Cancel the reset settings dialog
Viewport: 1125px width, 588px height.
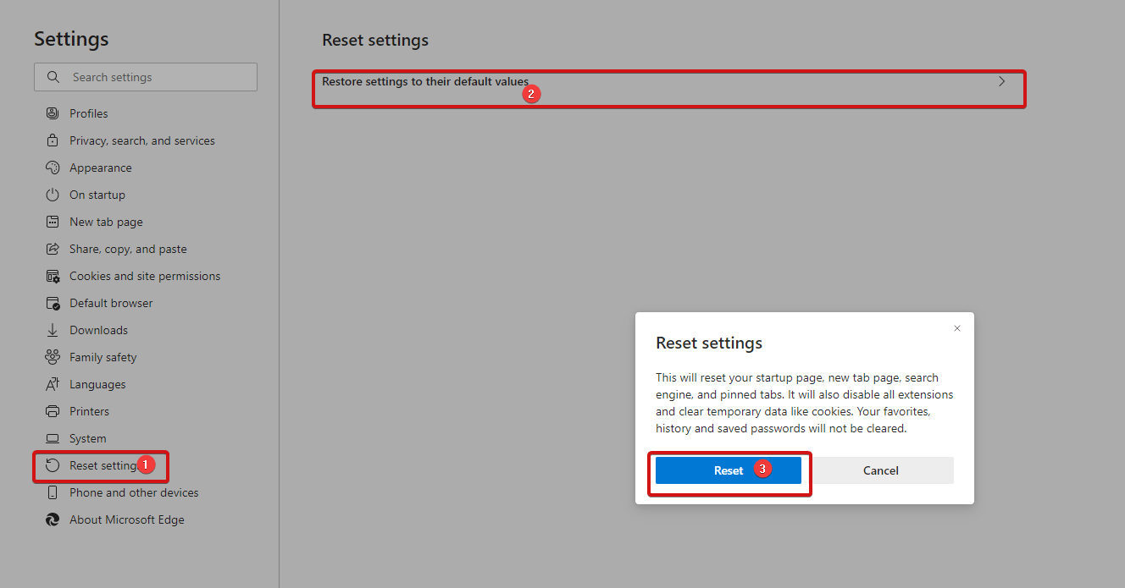880,470
